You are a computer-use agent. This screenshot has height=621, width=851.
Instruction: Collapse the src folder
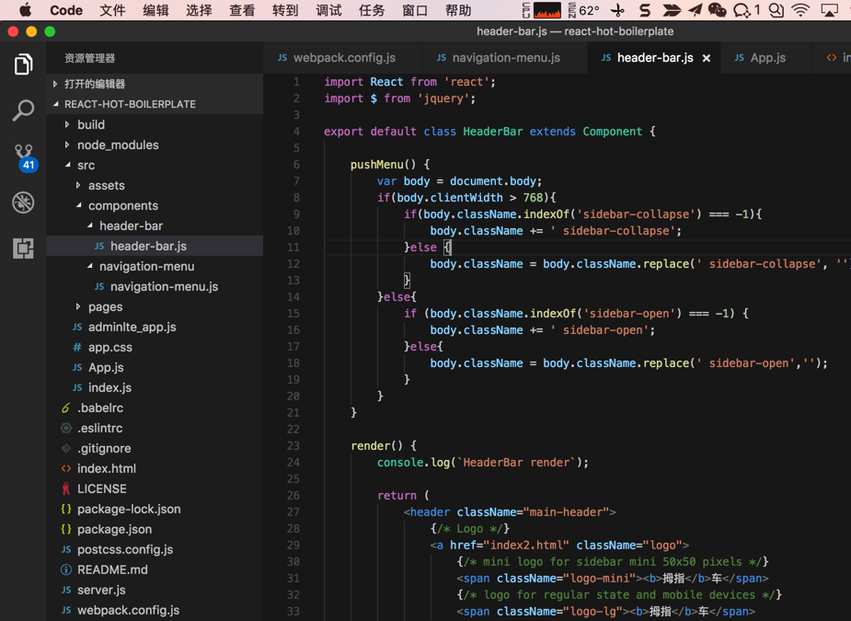[86, 165]
